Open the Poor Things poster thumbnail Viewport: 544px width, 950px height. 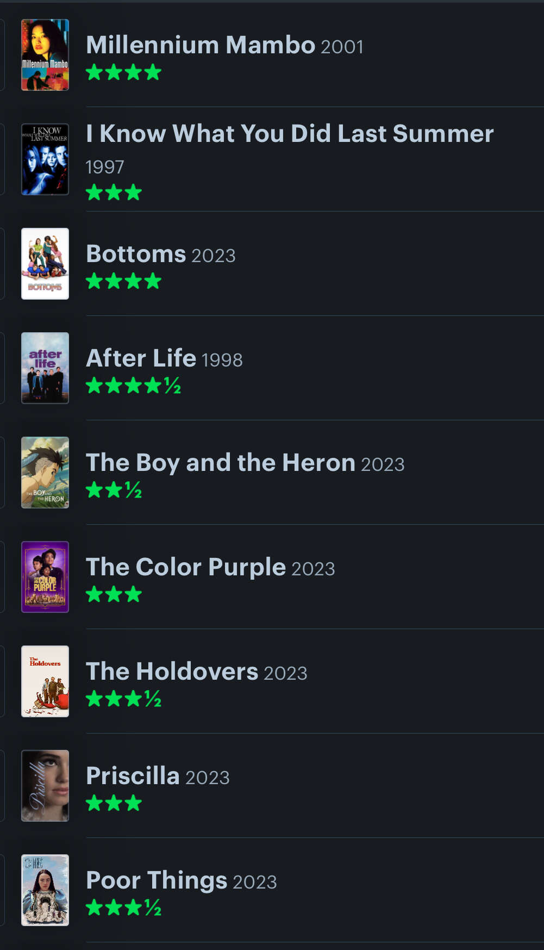point(45,890)
